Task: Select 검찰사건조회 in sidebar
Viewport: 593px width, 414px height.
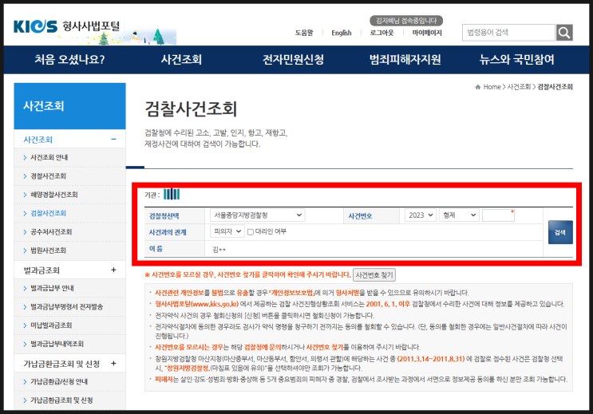Action: 48,213
